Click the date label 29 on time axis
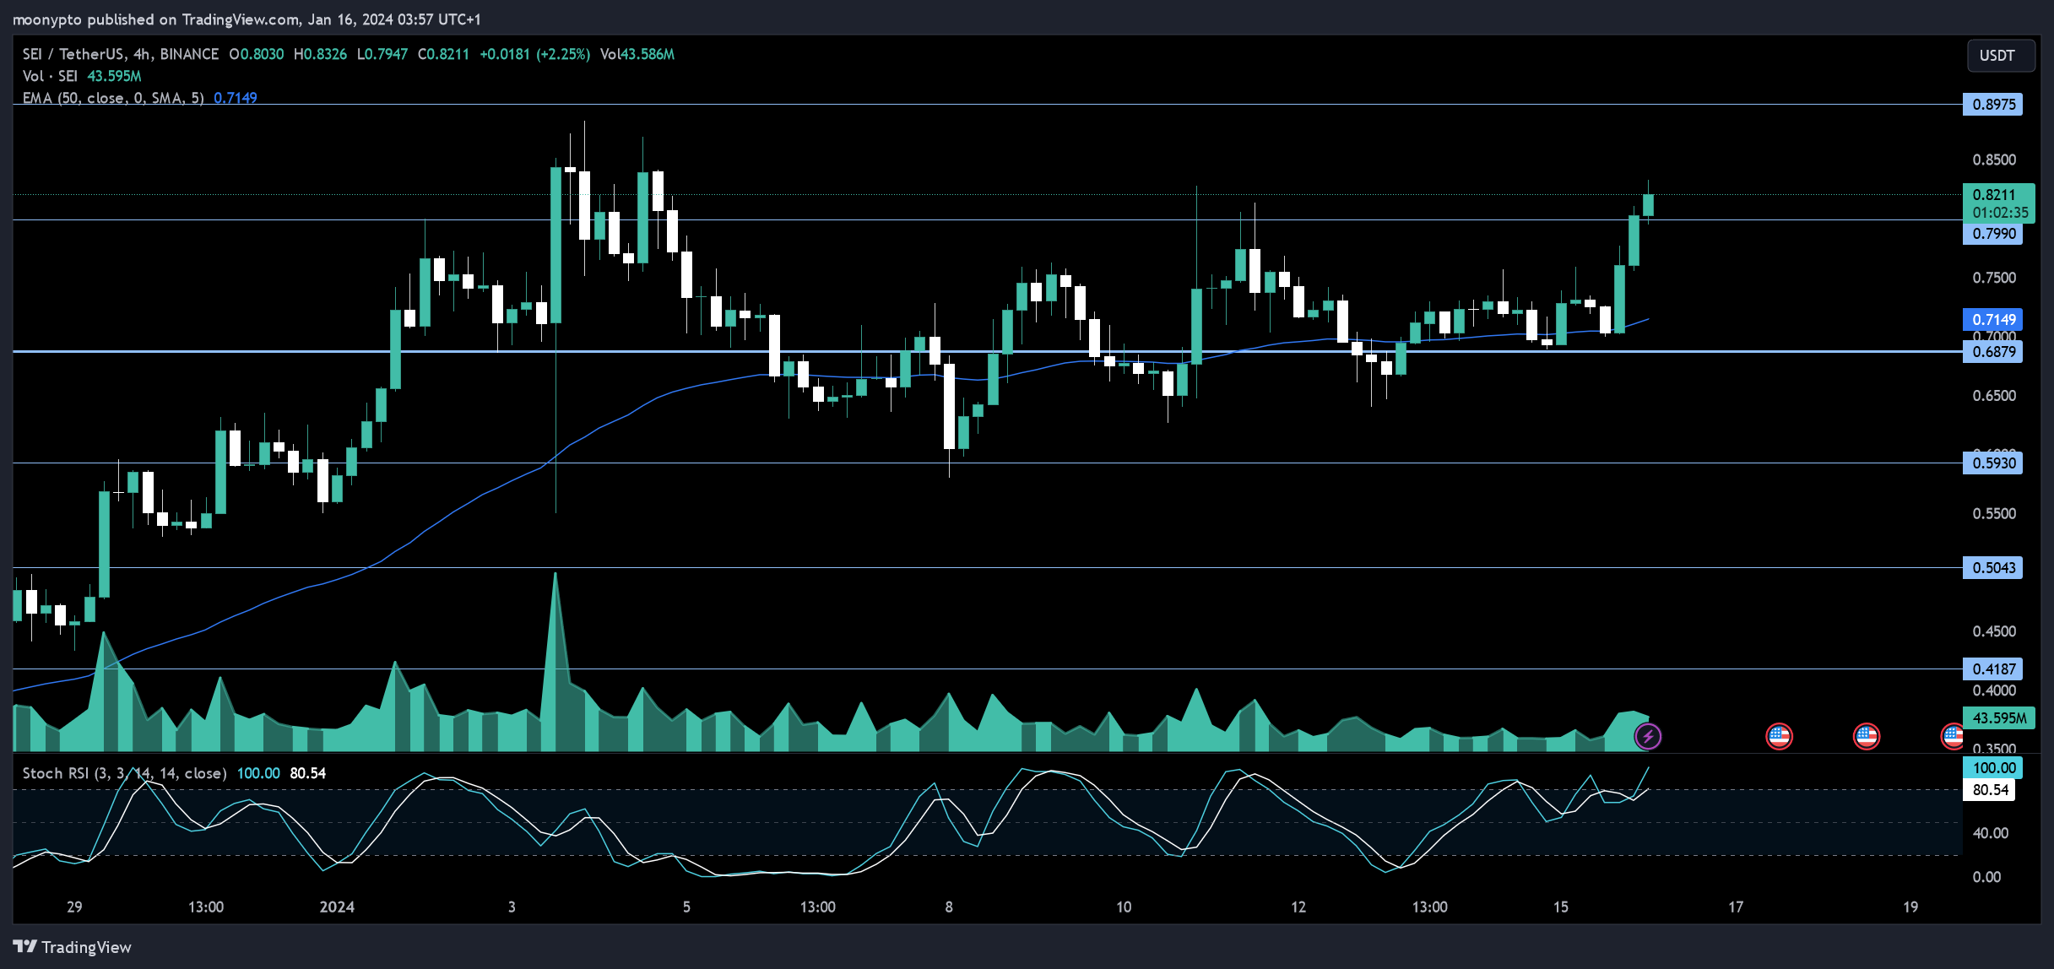Screen dimensions: 2054x969 point(74,907)
